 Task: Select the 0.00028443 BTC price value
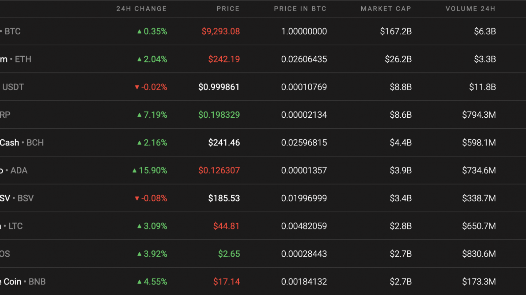(304, 254)
